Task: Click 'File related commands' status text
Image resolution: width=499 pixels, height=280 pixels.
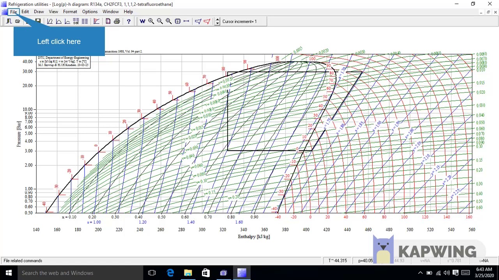Action: click(x=23, y=261)
